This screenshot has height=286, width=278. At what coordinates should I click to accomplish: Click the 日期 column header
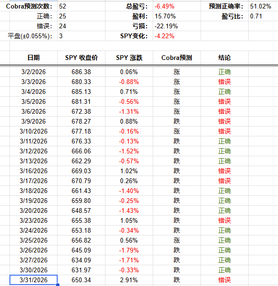tap(34, 58)
